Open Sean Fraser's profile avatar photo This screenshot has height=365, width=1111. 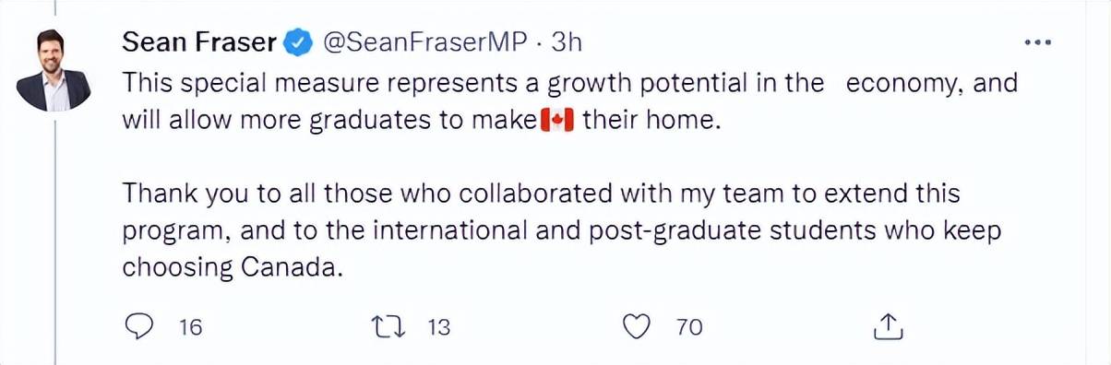[x=54, y=69]
